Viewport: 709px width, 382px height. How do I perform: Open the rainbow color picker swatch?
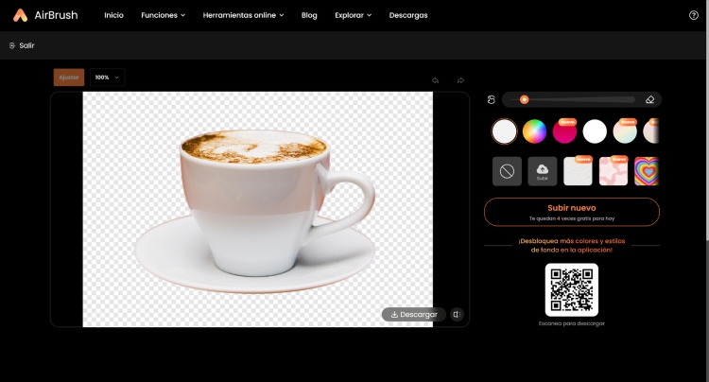[x=534, y=131]
